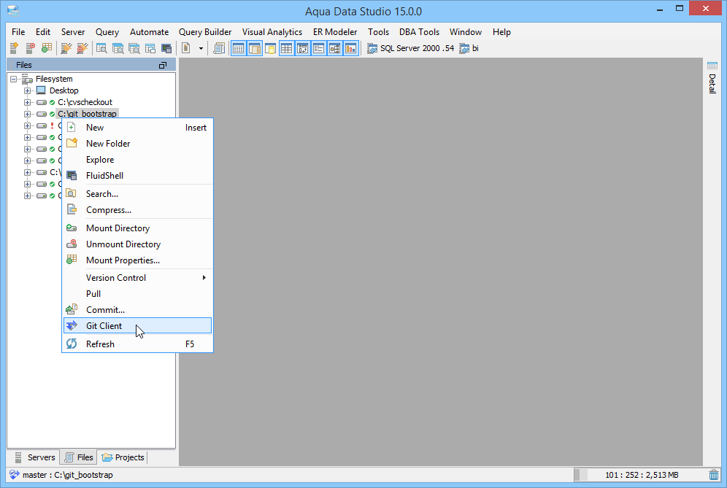Click the Connect plug toolbar icon

[66, 48]
